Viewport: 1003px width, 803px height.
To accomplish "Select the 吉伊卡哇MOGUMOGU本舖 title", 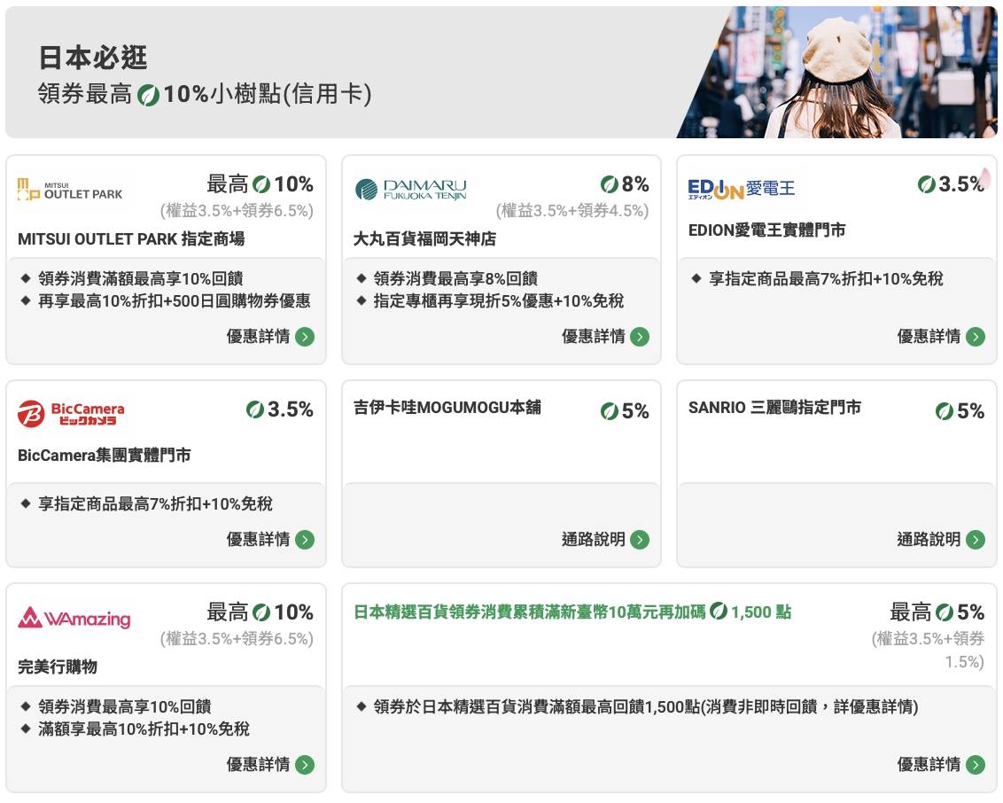I will (447, 408).
